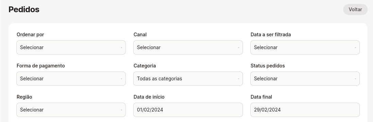Click the Voltar button
The height and width of the screenshot is (122, 373).
(355, 9)
